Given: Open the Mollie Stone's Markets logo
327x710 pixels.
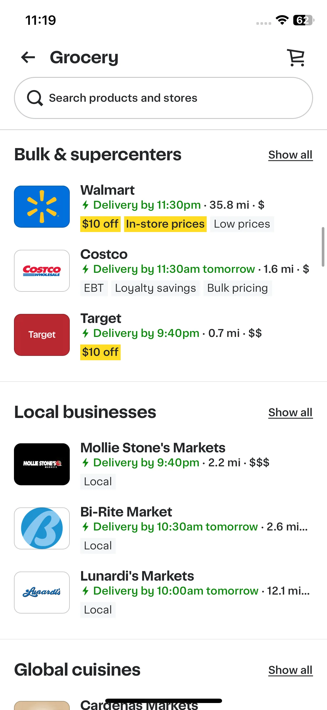Looking at the screenshot, I should [x=42, y=464].
